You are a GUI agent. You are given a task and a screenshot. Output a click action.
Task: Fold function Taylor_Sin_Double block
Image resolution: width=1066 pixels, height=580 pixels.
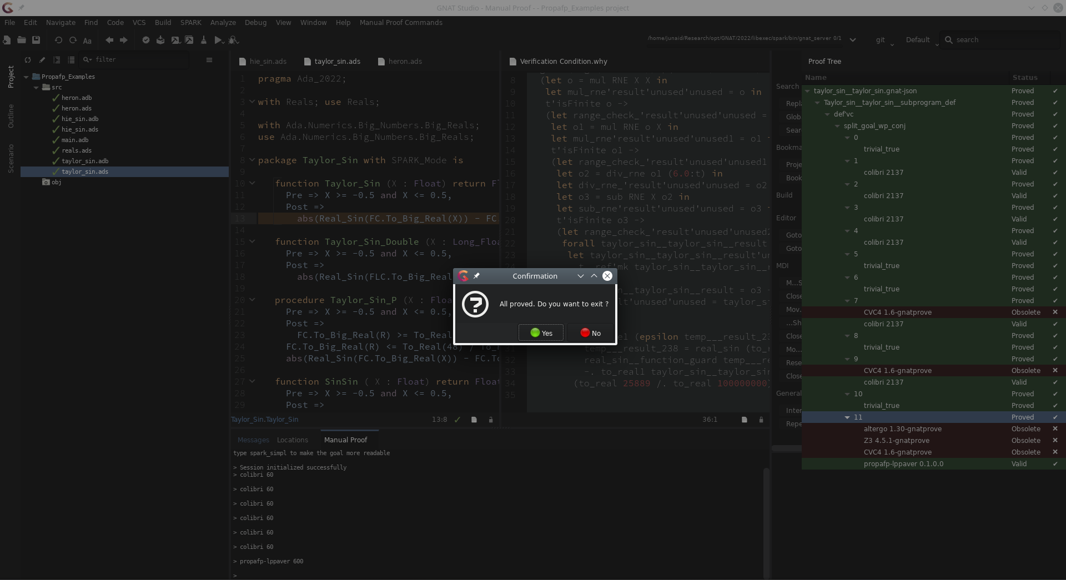pos(252,242)
